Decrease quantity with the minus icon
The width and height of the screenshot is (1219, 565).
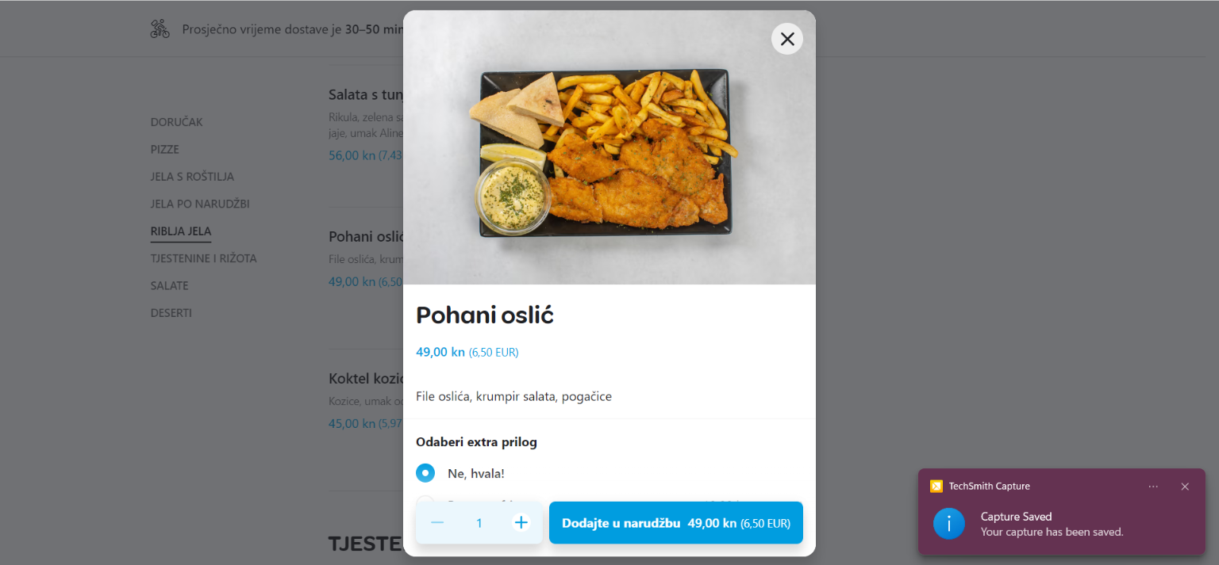coord(437,522)
